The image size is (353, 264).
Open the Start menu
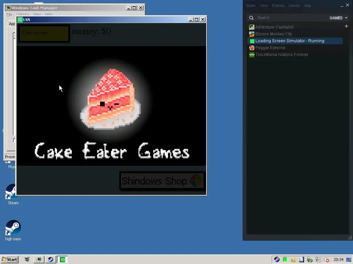(x=9, y=260)
